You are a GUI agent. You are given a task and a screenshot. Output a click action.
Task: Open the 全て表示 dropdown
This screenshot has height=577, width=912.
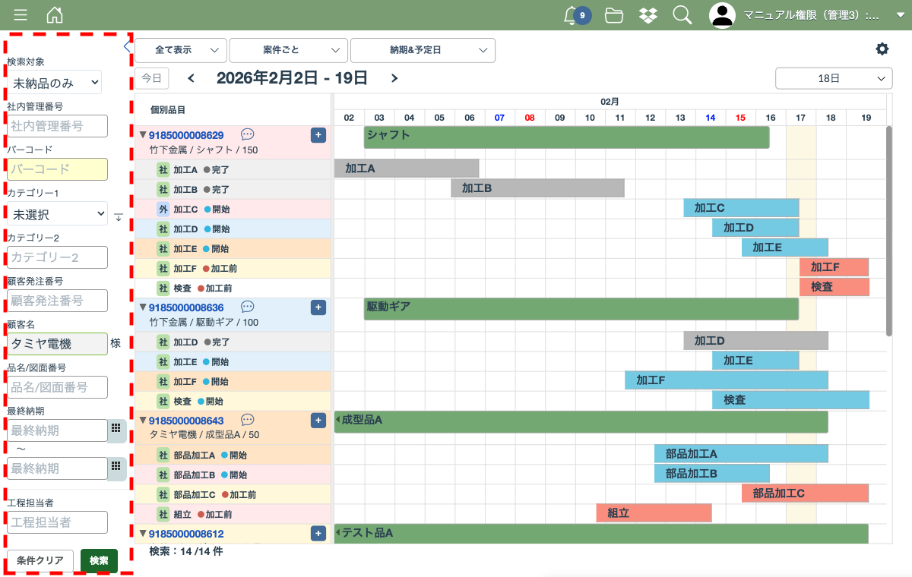(181, 50)
